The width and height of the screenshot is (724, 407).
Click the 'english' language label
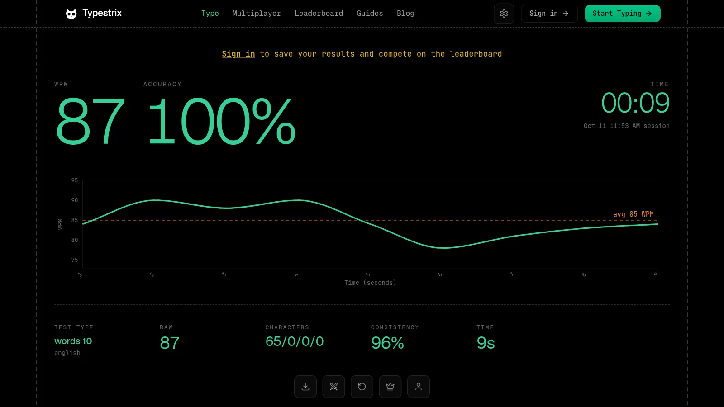pyautogui.click(x=67, y=353)
